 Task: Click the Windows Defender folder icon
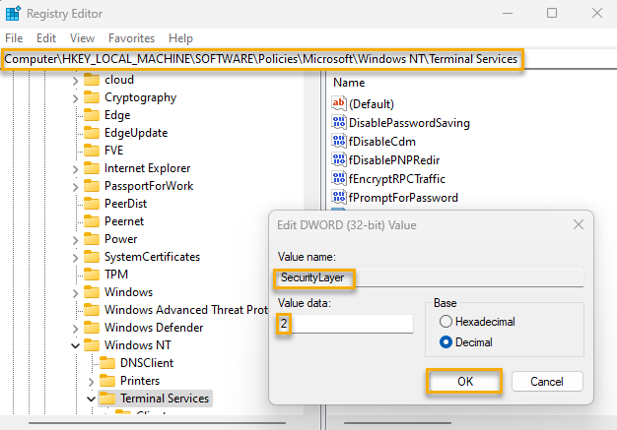(93, 328)
